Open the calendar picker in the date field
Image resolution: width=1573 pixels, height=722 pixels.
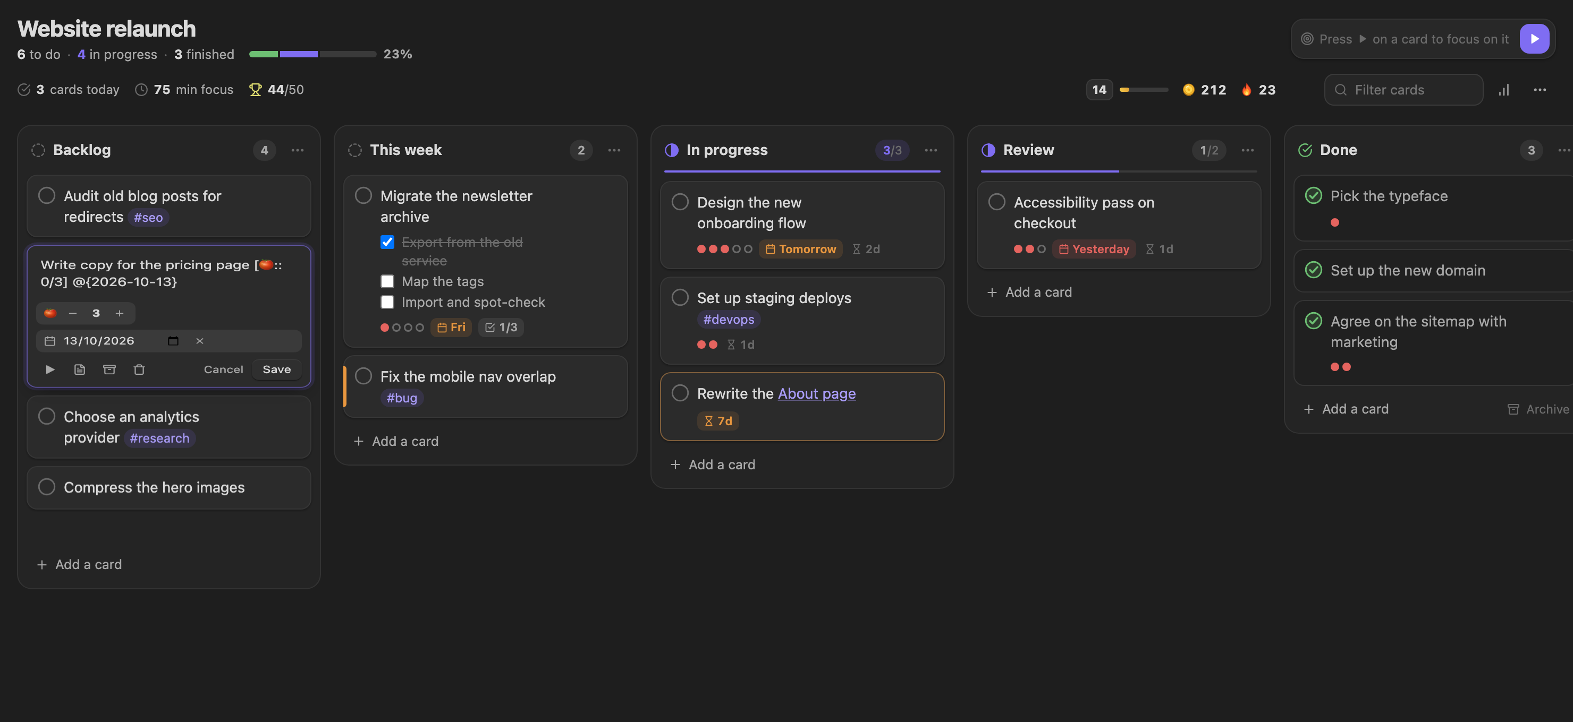pos(173,341)
